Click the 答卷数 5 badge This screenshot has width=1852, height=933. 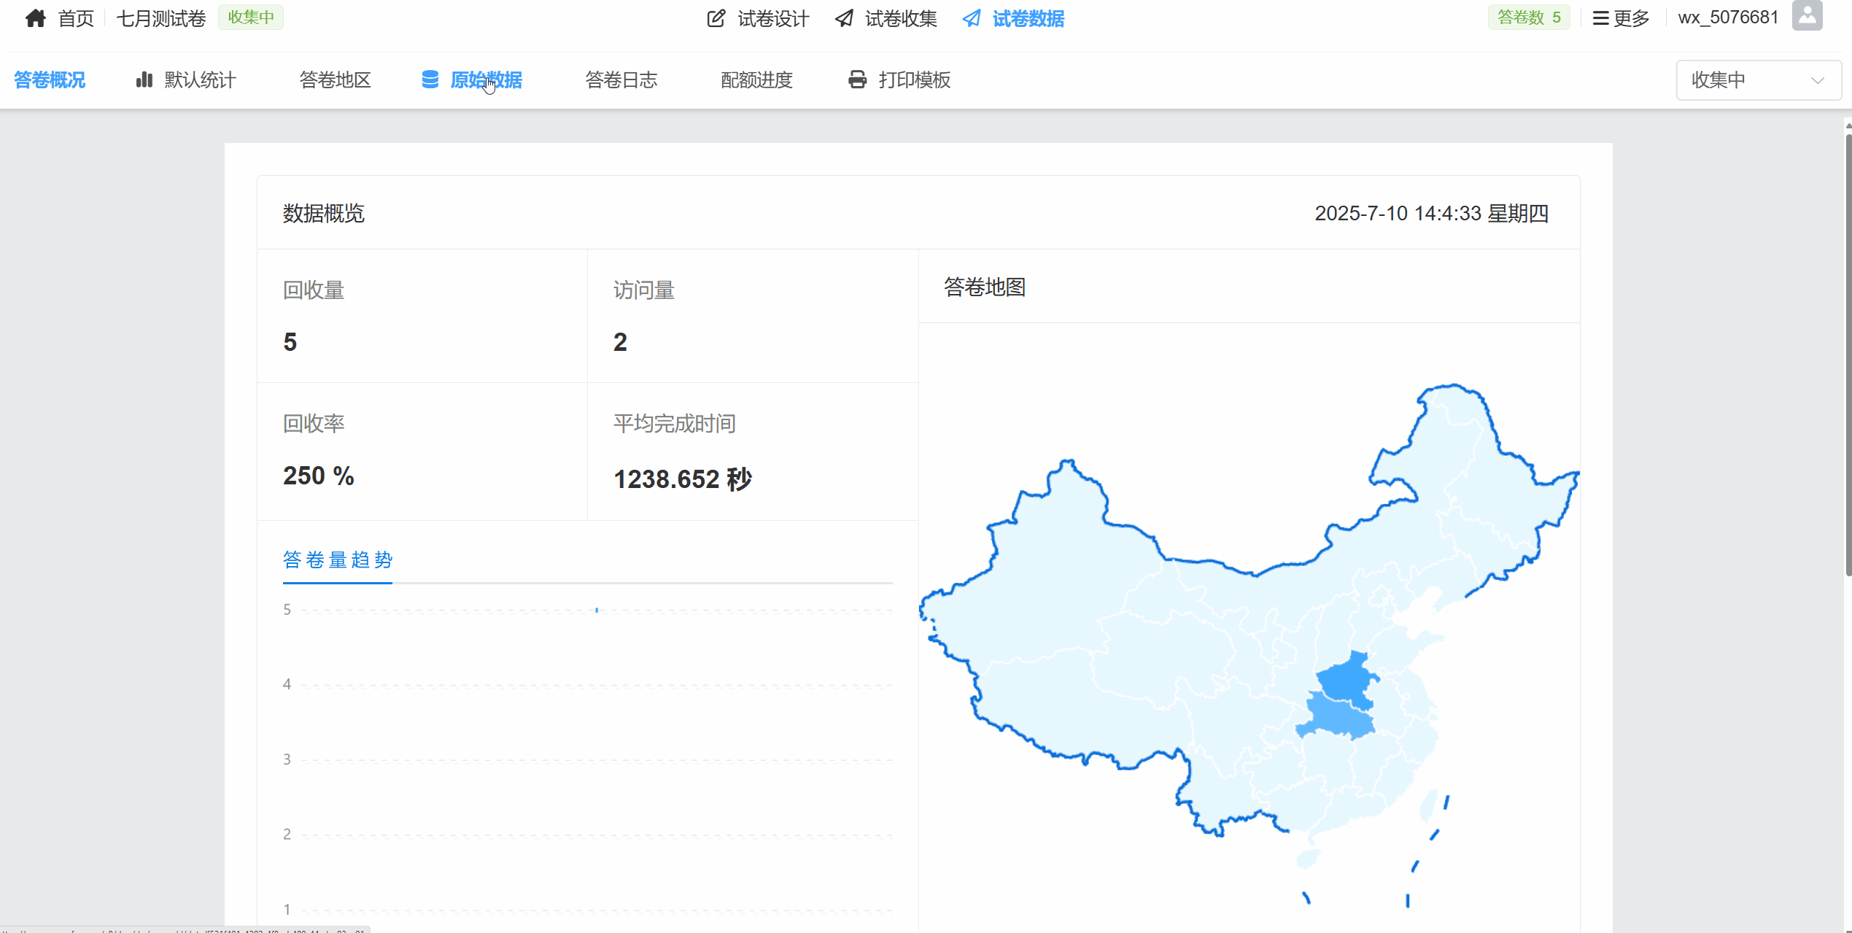click(1528, 18)
